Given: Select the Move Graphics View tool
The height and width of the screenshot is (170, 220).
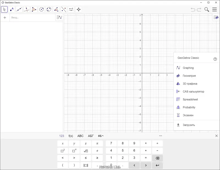Looking at the screenshot, I should click(79, 9).
